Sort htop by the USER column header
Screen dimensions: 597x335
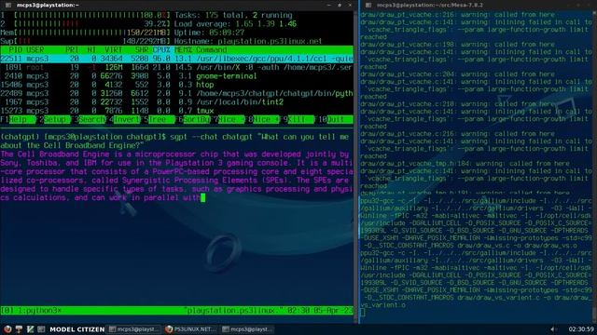click(35, 50)
